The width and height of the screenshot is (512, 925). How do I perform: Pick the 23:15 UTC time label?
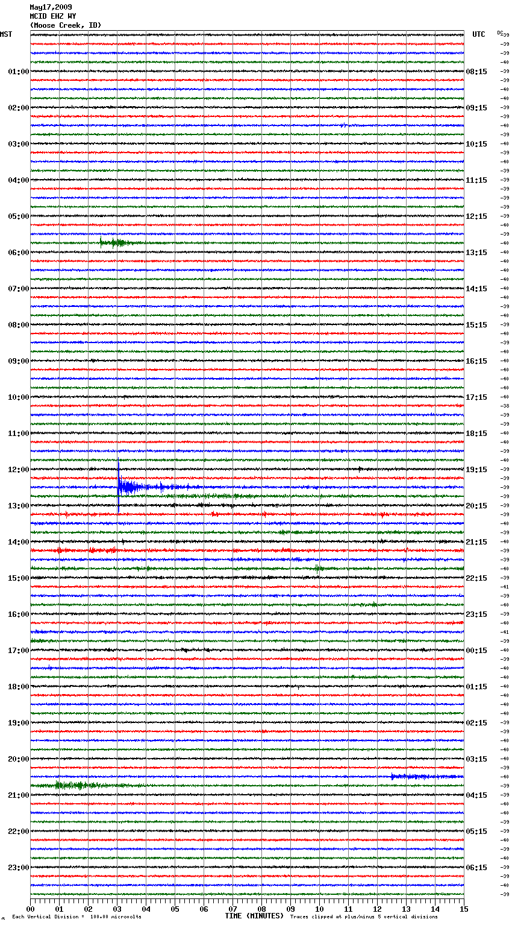pos(476,614)
